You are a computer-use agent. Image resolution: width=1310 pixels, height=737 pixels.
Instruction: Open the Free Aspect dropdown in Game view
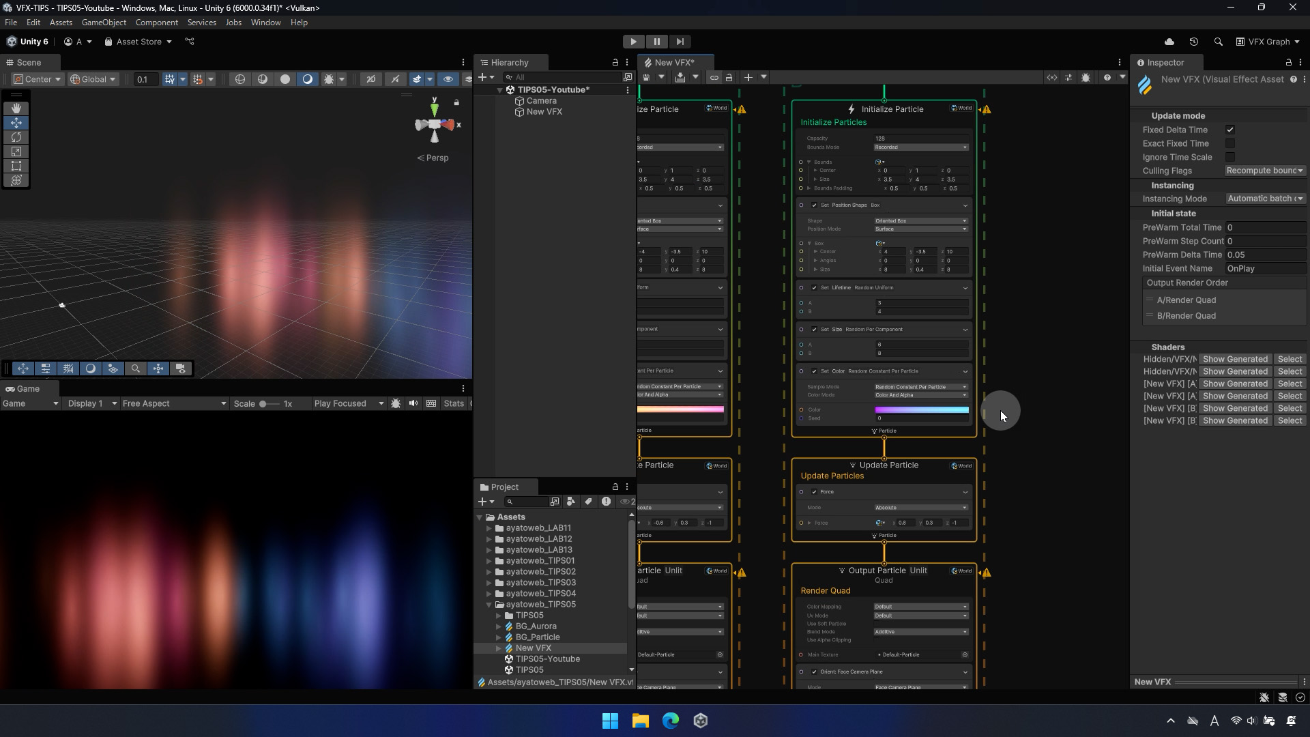pyautogui.click(x=174, y=404)
